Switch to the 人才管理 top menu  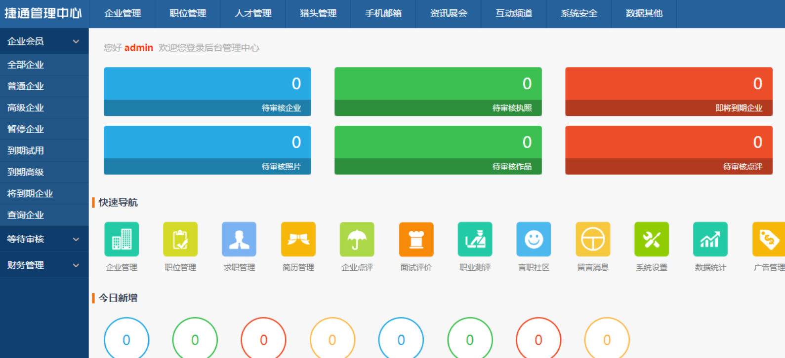(253, 14)
